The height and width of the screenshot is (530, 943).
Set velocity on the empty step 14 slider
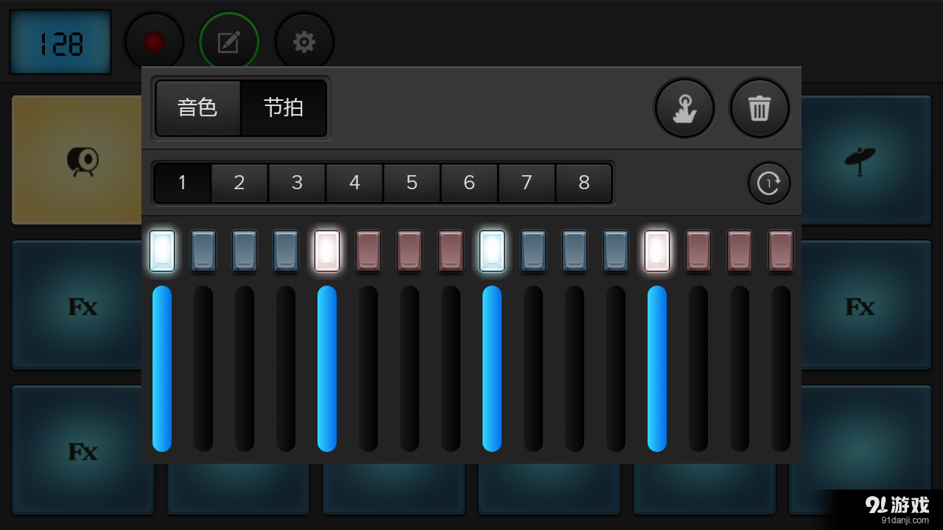click(x=698, y=369)
